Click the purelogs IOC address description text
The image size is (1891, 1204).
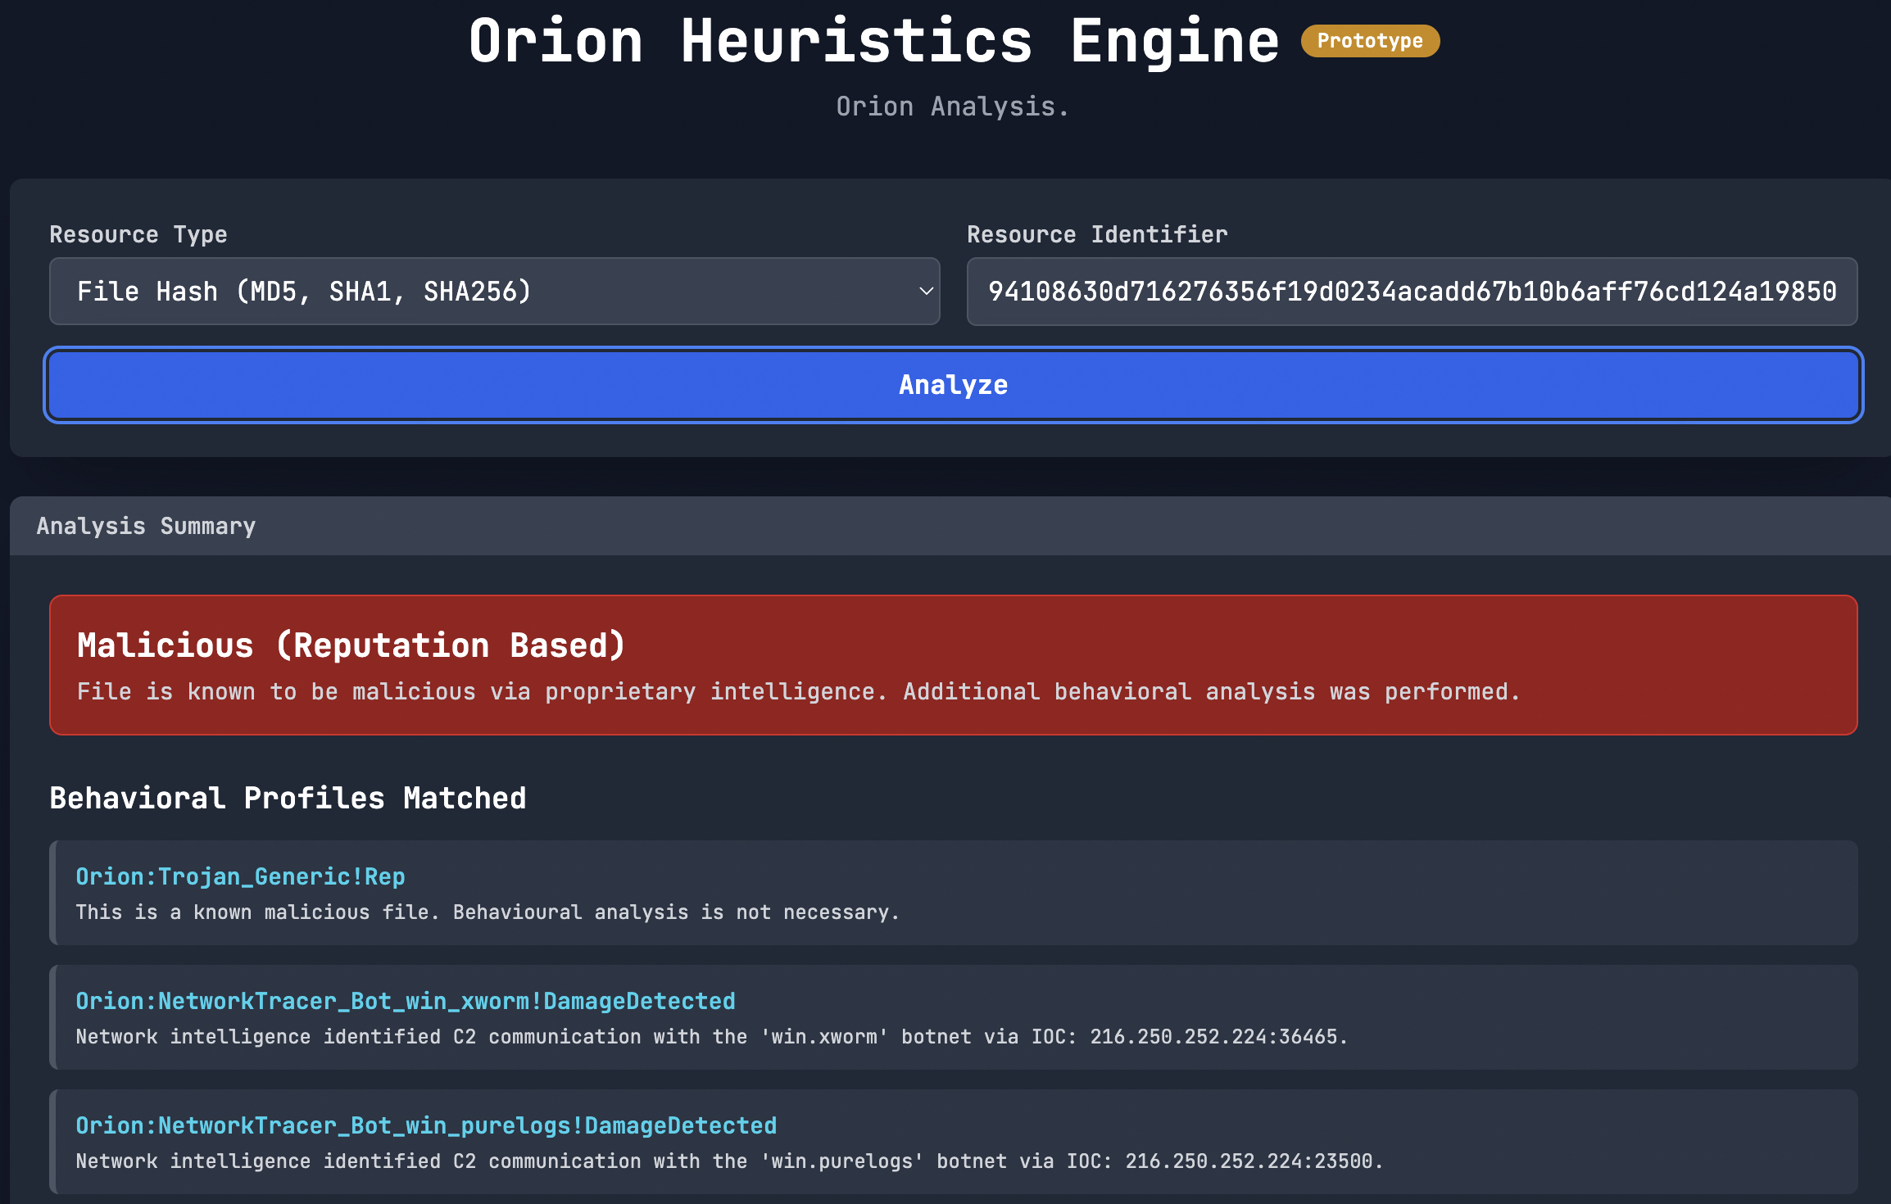[729, 1161]
